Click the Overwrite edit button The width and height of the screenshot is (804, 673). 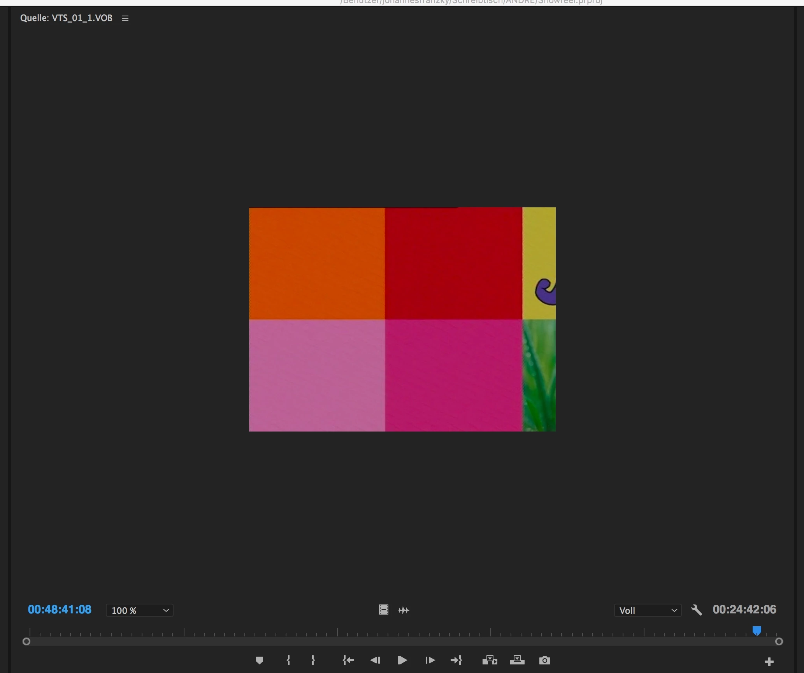tap(517, 660)
